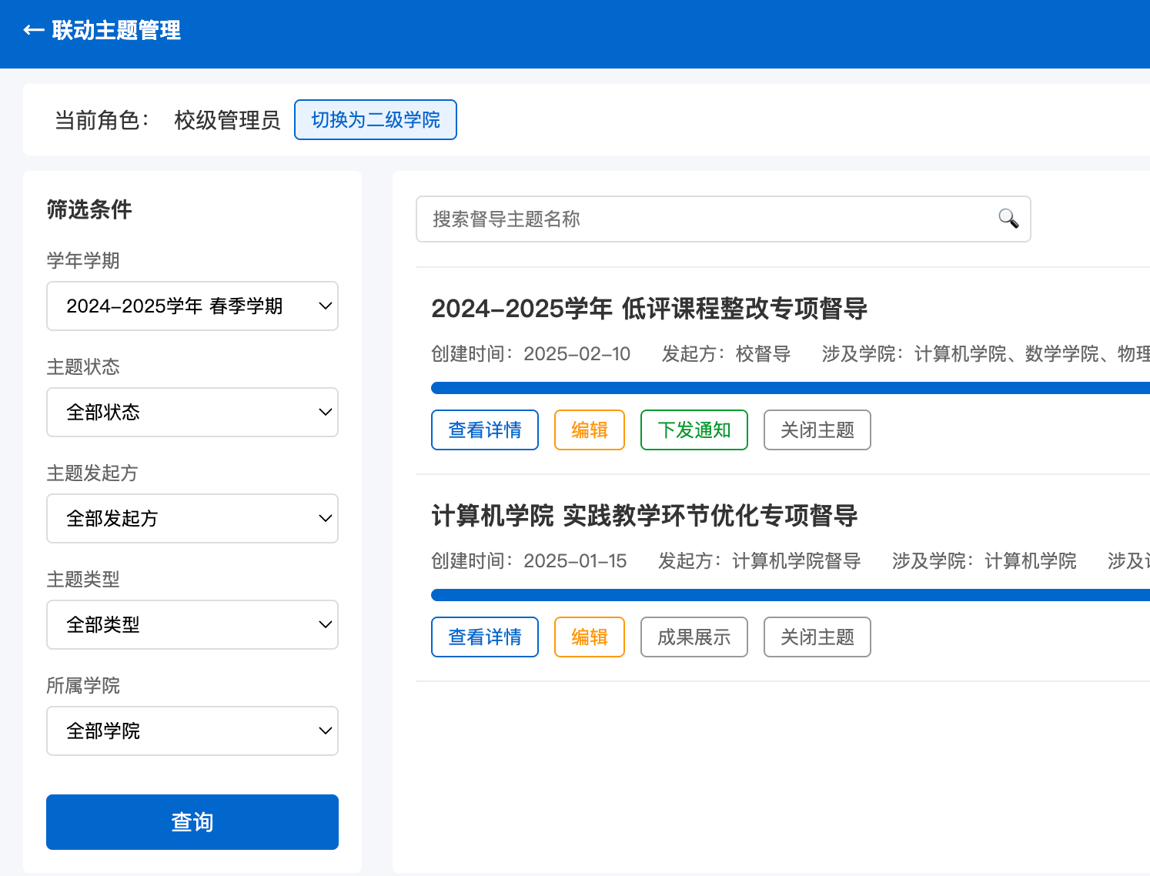Screen dimensions: 1150x876
Task: Open the 所属学院 college dropdown
Action: 192,731
